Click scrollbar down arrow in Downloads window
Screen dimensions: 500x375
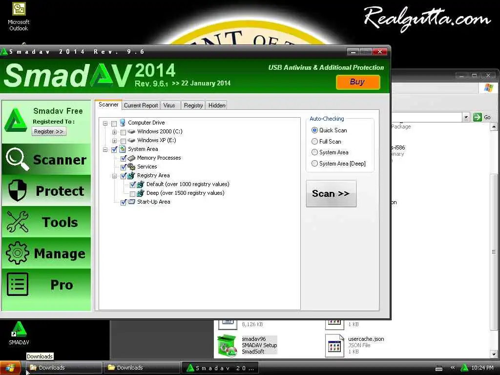click(494, 354)
